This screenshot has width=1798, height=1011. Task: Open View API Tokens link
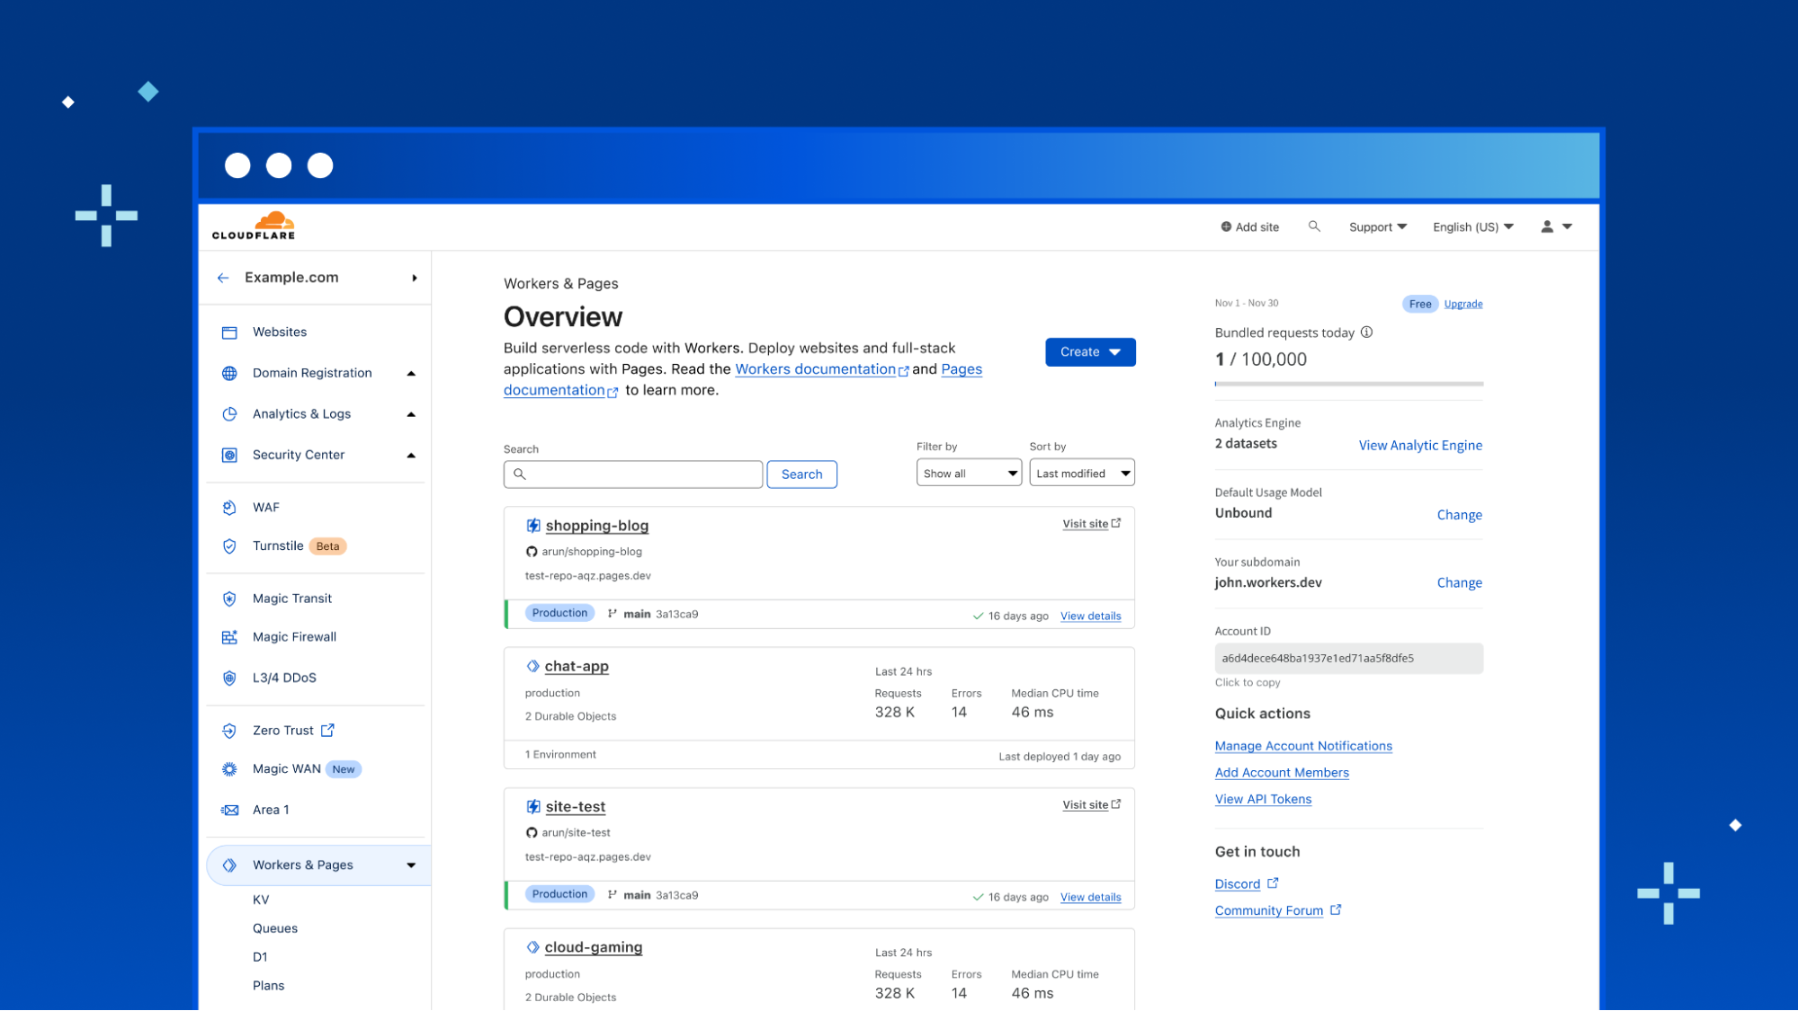click(x=1263, y=799)
